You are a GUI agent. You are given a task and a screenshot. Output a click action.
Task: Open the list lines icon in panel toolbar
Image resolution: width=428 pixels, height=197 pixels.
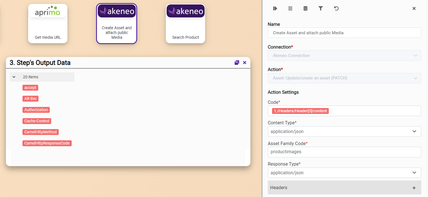(x=290, y=8)
